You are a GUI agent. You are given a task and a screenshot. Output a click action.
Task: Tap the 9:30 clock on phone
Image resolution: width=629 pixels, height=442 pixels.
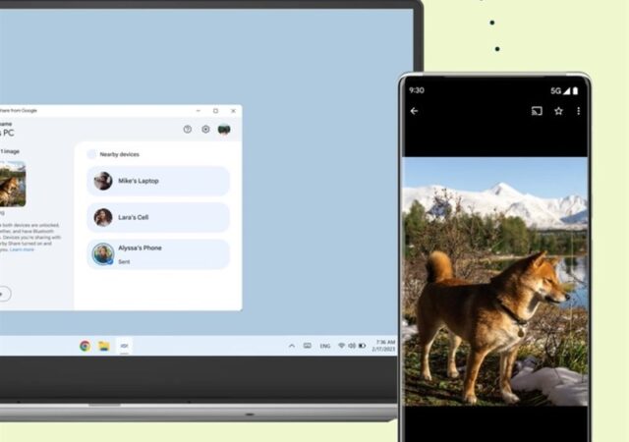click(x=417, y=90)
